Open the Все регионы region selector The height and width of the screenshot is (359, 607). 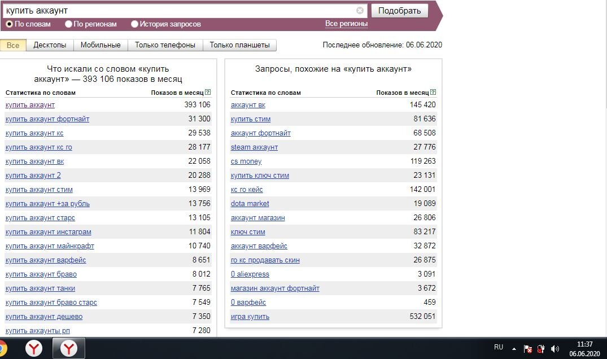346,24
